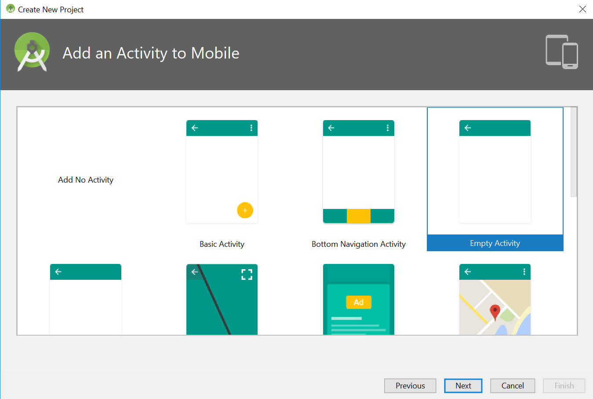Image resolution: width=593 pixels, height=399 pixels.
Task: Click the red map pin on the Maps template
Action: (x=495, y=312)
